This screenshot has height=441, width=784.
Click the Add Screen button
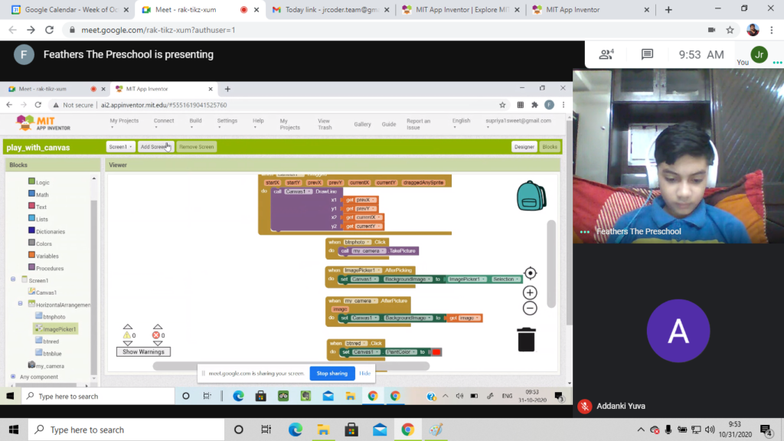pyautogui.click(x=155, y=145)
